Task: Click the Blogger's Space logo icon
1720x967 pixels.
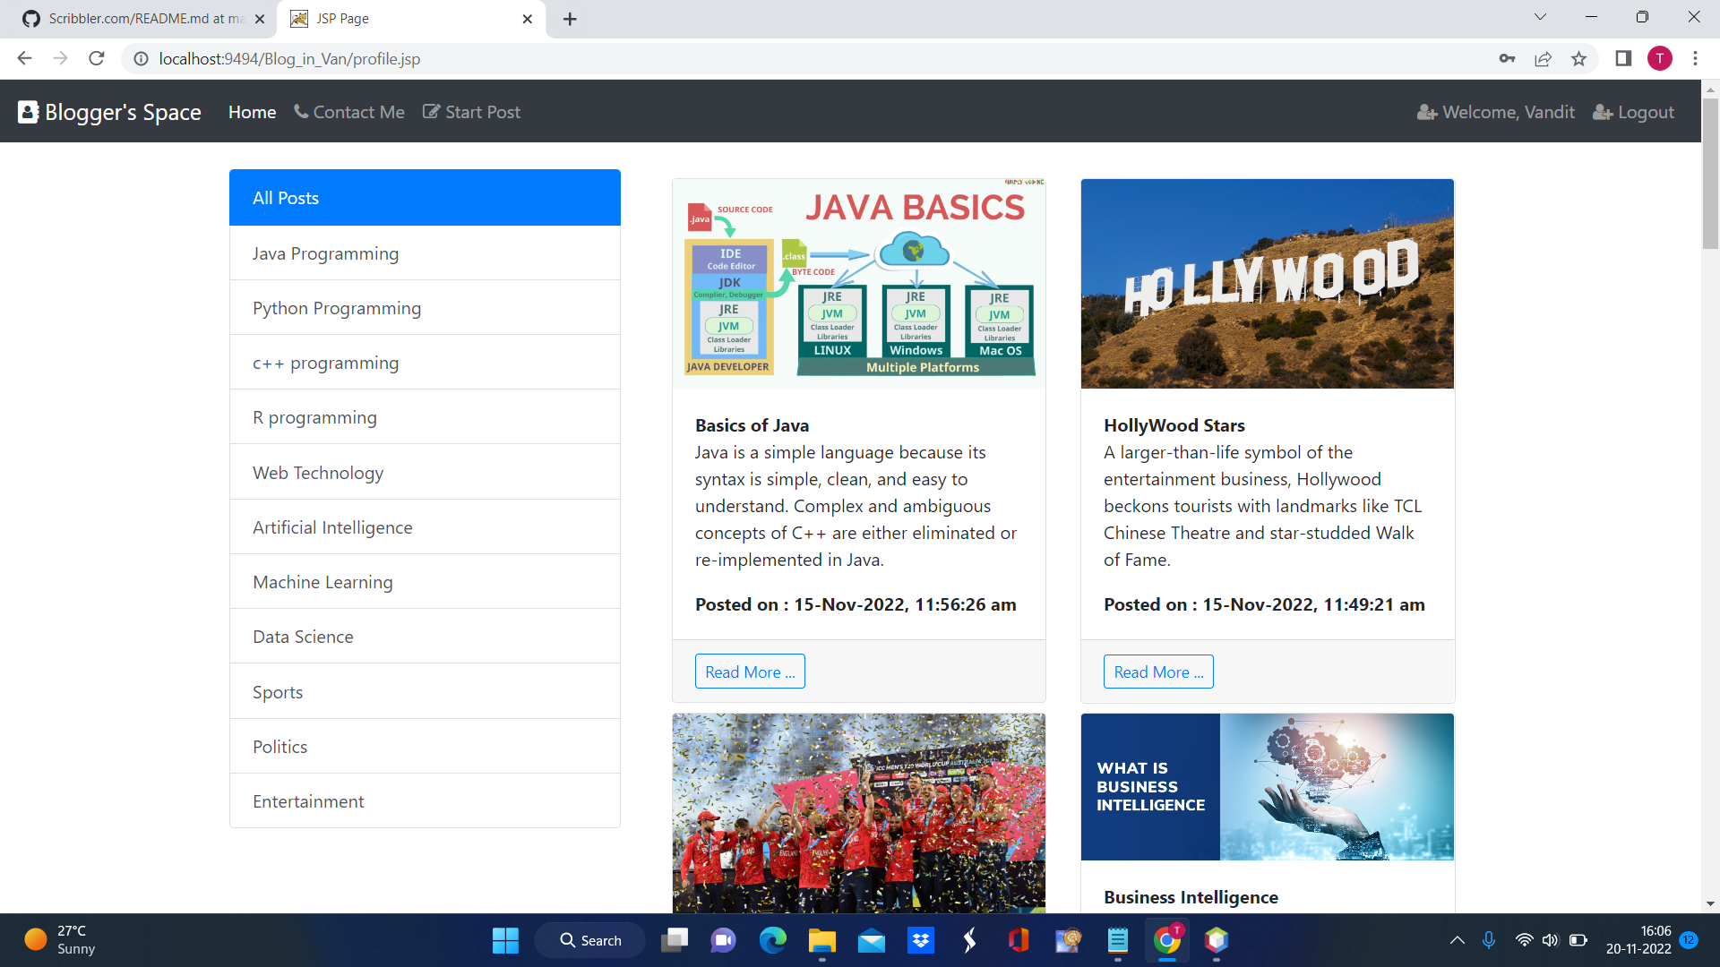Action: 28,112
